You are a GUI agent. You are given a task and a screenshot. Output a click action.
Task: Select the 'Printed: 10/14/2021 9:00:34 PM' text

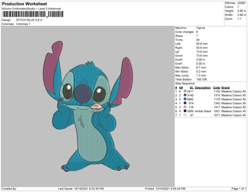165,189
